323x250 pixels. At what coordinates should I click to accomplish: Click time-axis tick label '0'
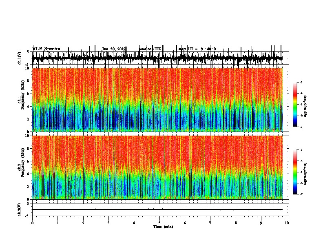(32, 223)
